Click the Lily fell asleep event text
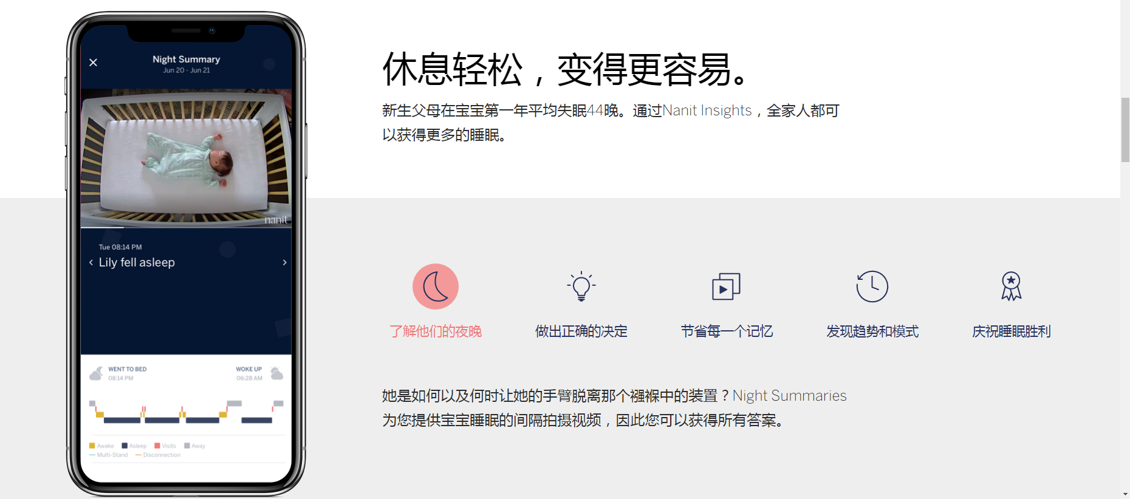Screen dimensions: 1130x499 pos(137,262)
